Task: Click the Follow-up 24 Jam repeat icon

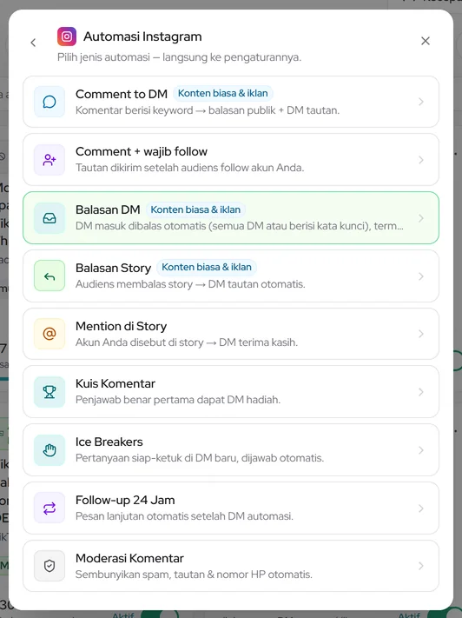Action: pos(49,508)
